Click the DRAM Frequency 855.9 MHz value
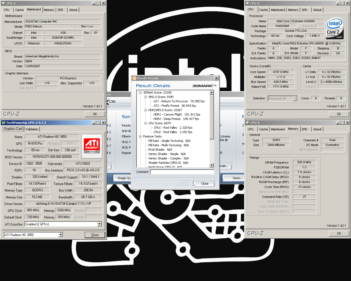The image size is (351, 281). (x=304, y=162)
